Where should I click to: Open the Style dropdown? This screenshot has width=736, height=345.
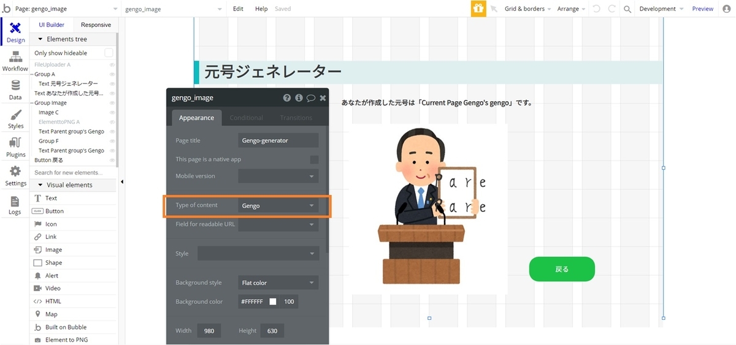258,254
